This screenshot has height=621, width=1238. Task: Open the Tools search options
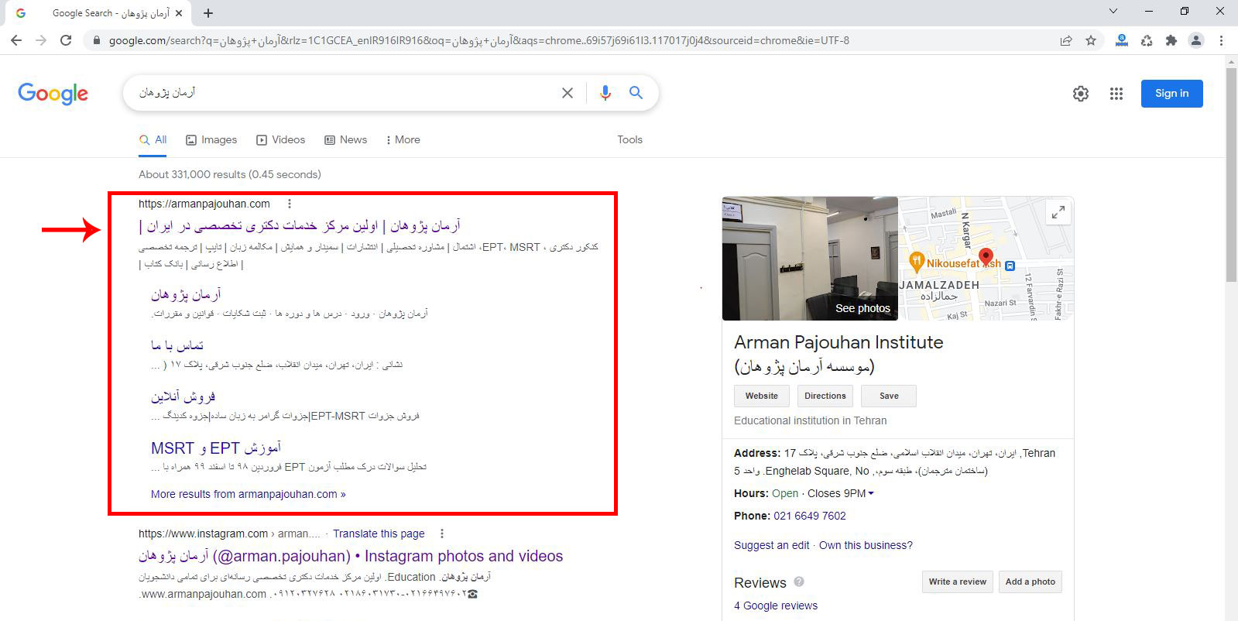point(629,140)
